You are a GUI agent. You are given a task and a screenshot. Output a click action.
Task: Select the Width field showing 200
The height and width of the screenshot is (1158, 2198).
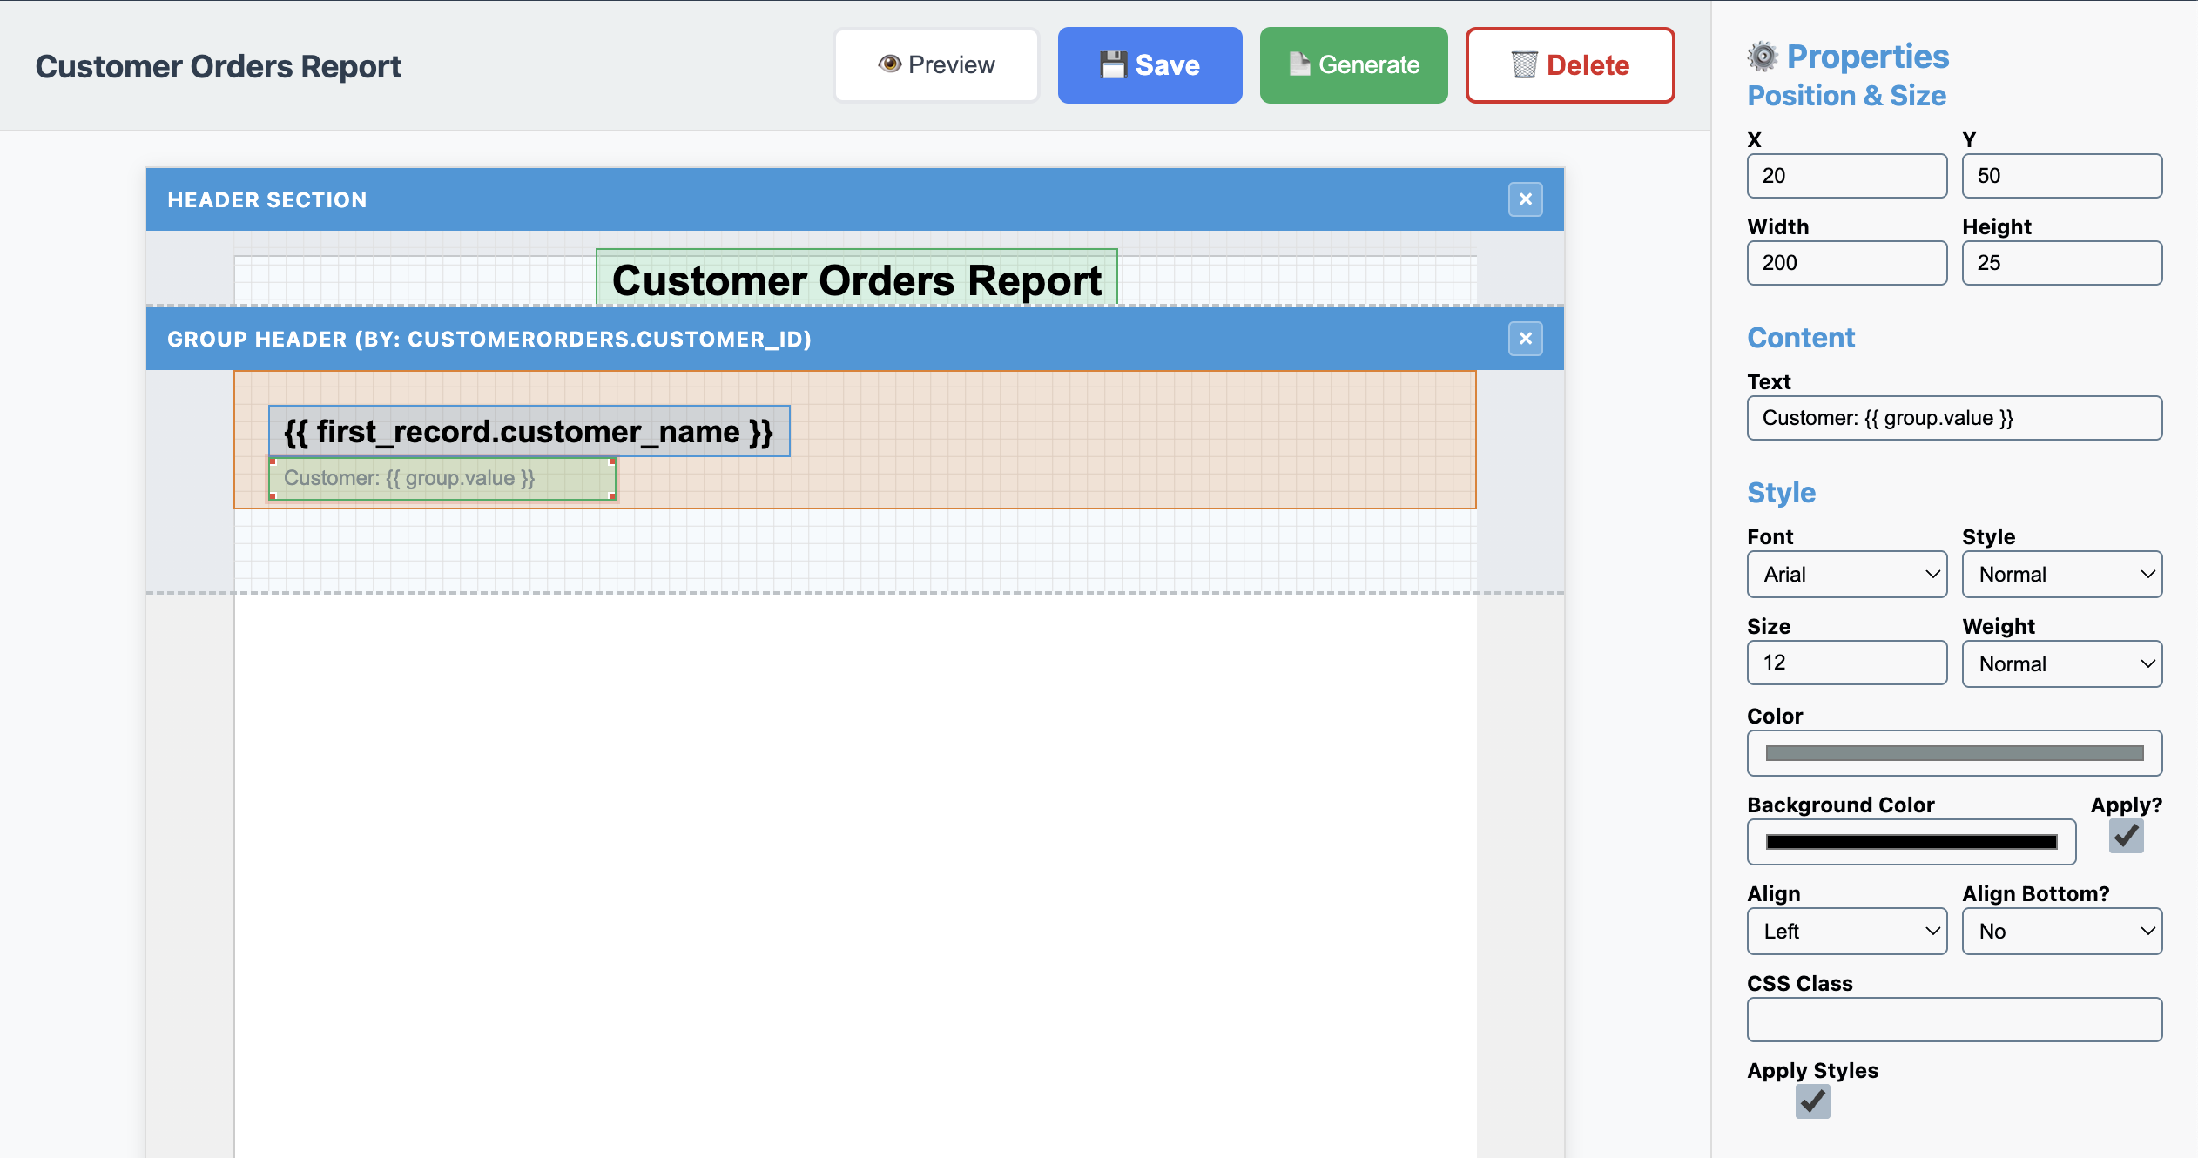pyautogui.click(x=1846, y=262)
